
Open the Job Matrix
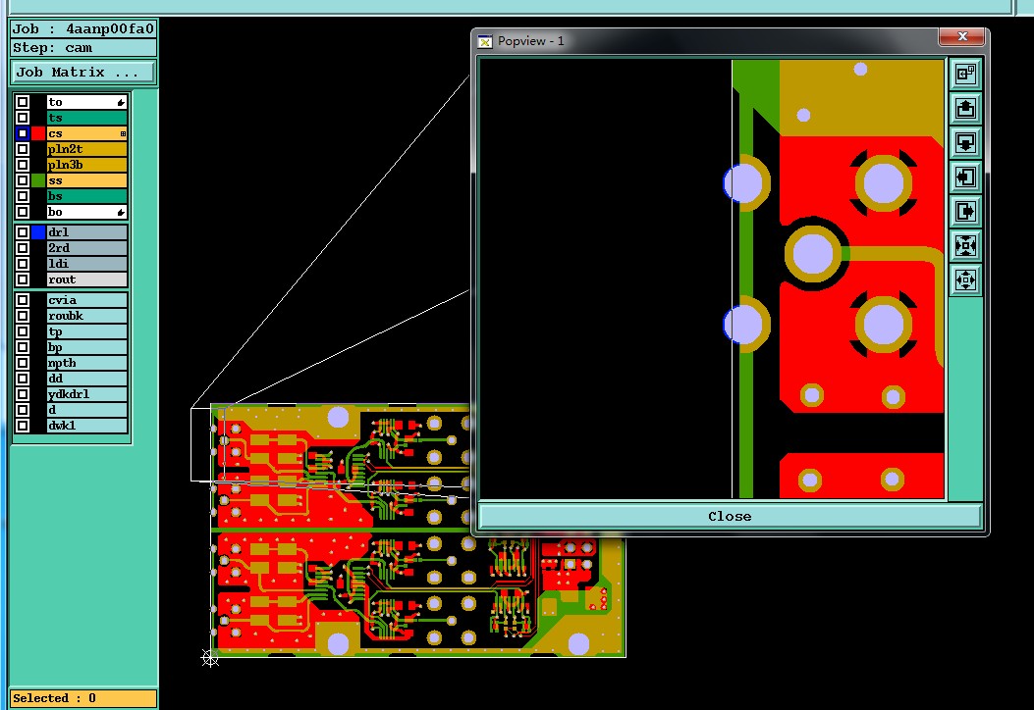pyautogui.click(x=82, y=73)
